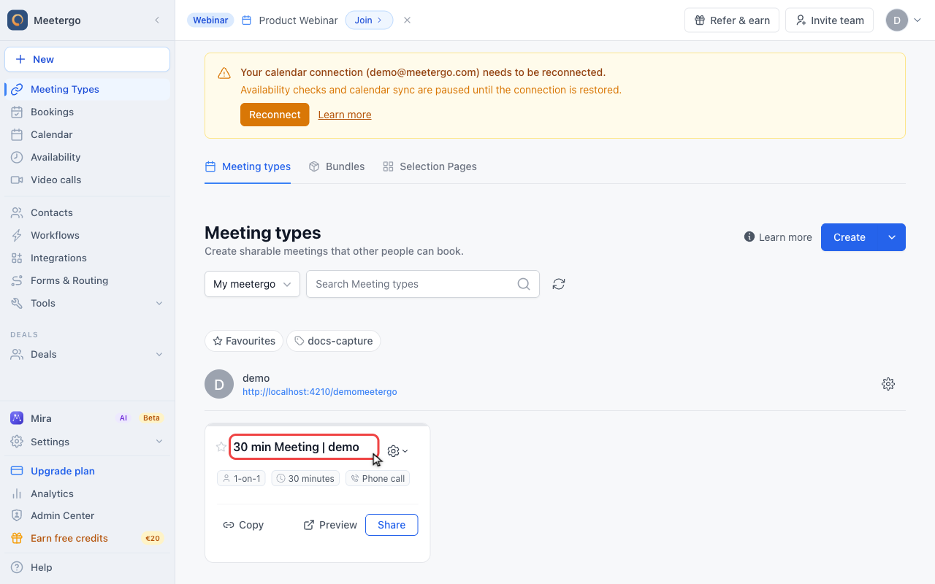Collapse the sidebar with the chevron
This screenshot has height=584, width=935.
coord(157,20)
